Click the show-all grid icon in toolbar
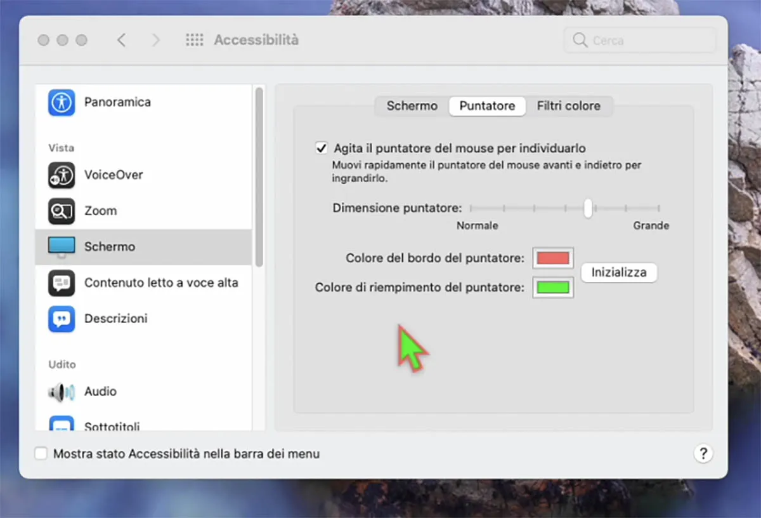The height and width of the screenshot is (518, 761). [195, 39]
